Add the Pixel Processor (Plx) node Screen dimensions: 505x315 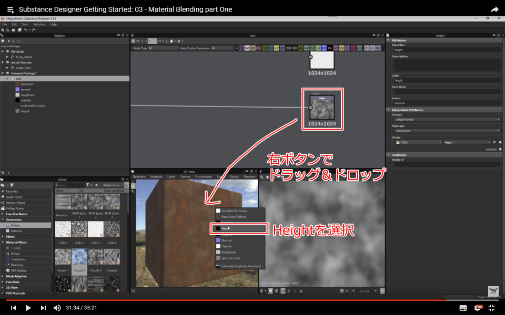(x=330, y=48)
